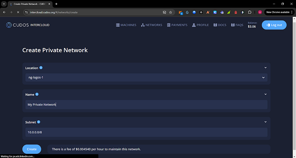Click the Name info icon
The image size is (296, 158).
point(37,94)
